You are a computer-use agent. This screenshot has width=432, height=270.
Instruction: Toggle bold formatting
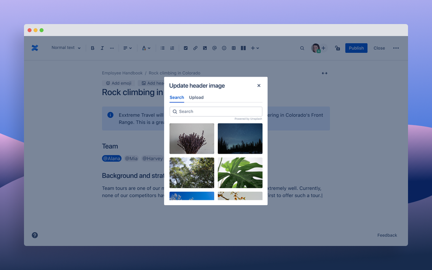[93, 48]
